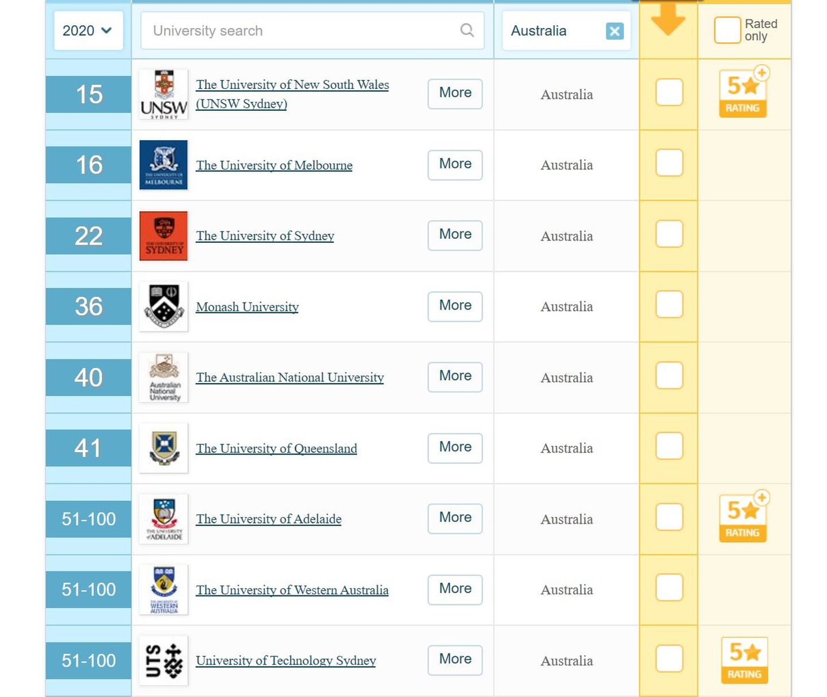Click 51-100 rank for University of Technology Sydney
The image size is (827, 697).
88,660
